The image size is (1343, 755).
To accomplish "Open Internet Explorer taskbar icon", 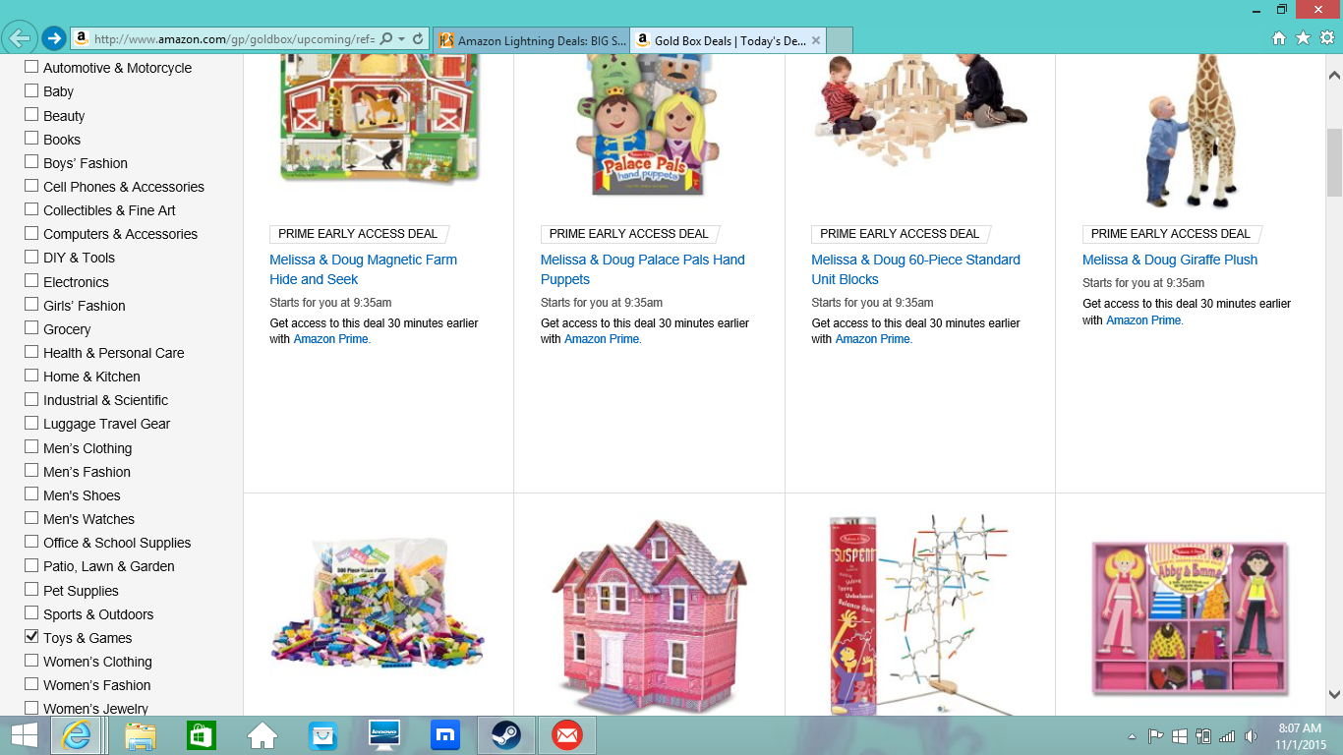I will [78, 735].
